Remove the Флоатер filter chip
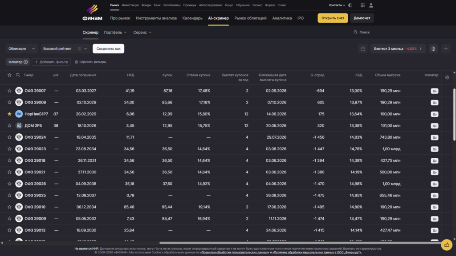Image resolution: width=456 pixels, height=256 pixels. click(25, 62)
